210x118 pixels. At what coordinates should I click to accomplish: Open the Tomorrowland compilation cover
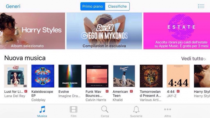point(151,76)
